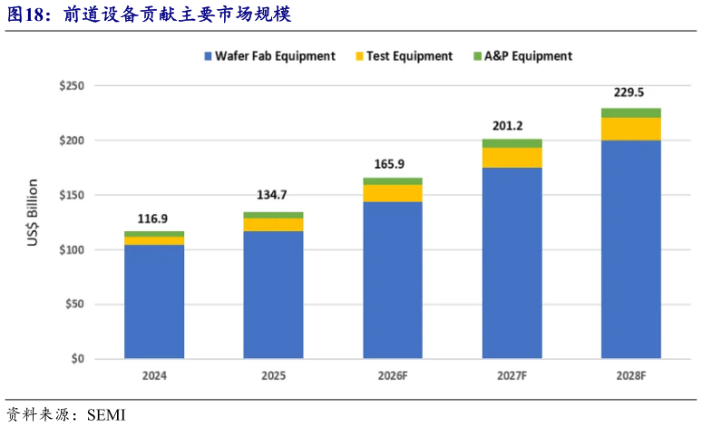Click the $100 y-axis tick label

point(72,249)
